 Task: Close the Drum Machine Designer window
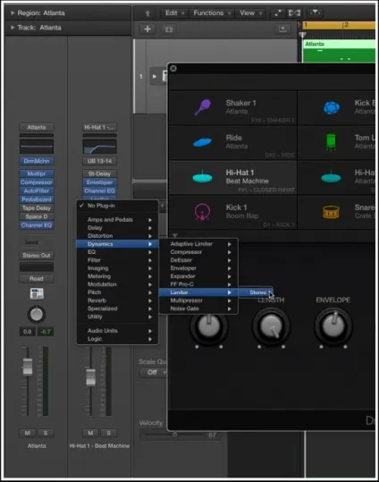173,68
